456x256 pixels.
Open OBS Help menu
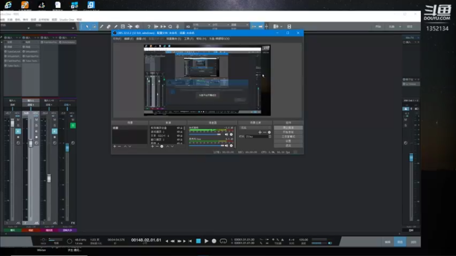(x=201, y=39)
